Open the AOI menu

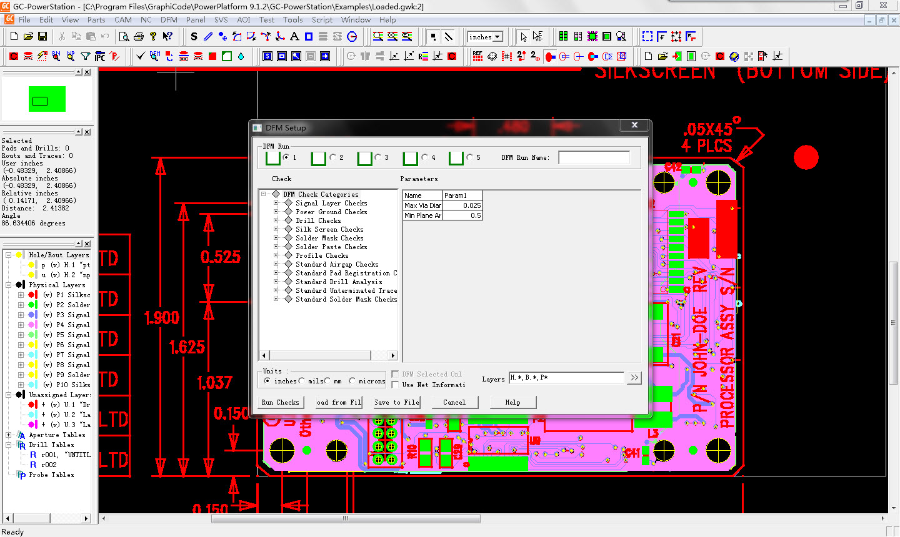244,19
